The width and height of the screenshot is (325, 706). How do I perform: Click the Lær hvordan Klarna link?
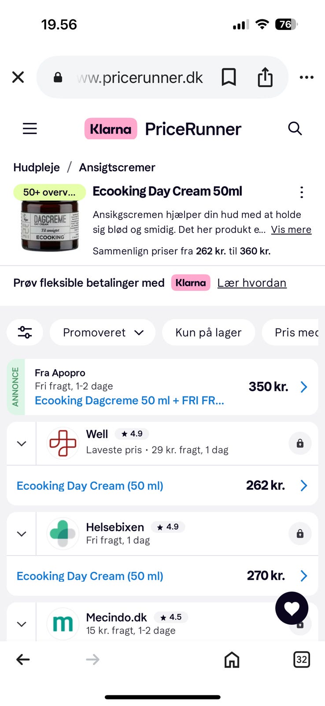[x=252, y=283]
